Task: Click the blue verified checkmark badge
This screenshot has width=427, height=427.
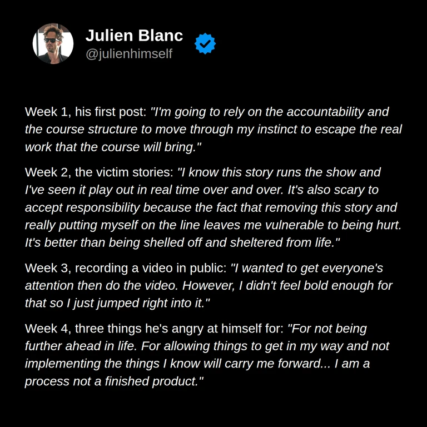Action: pos(205,43)
